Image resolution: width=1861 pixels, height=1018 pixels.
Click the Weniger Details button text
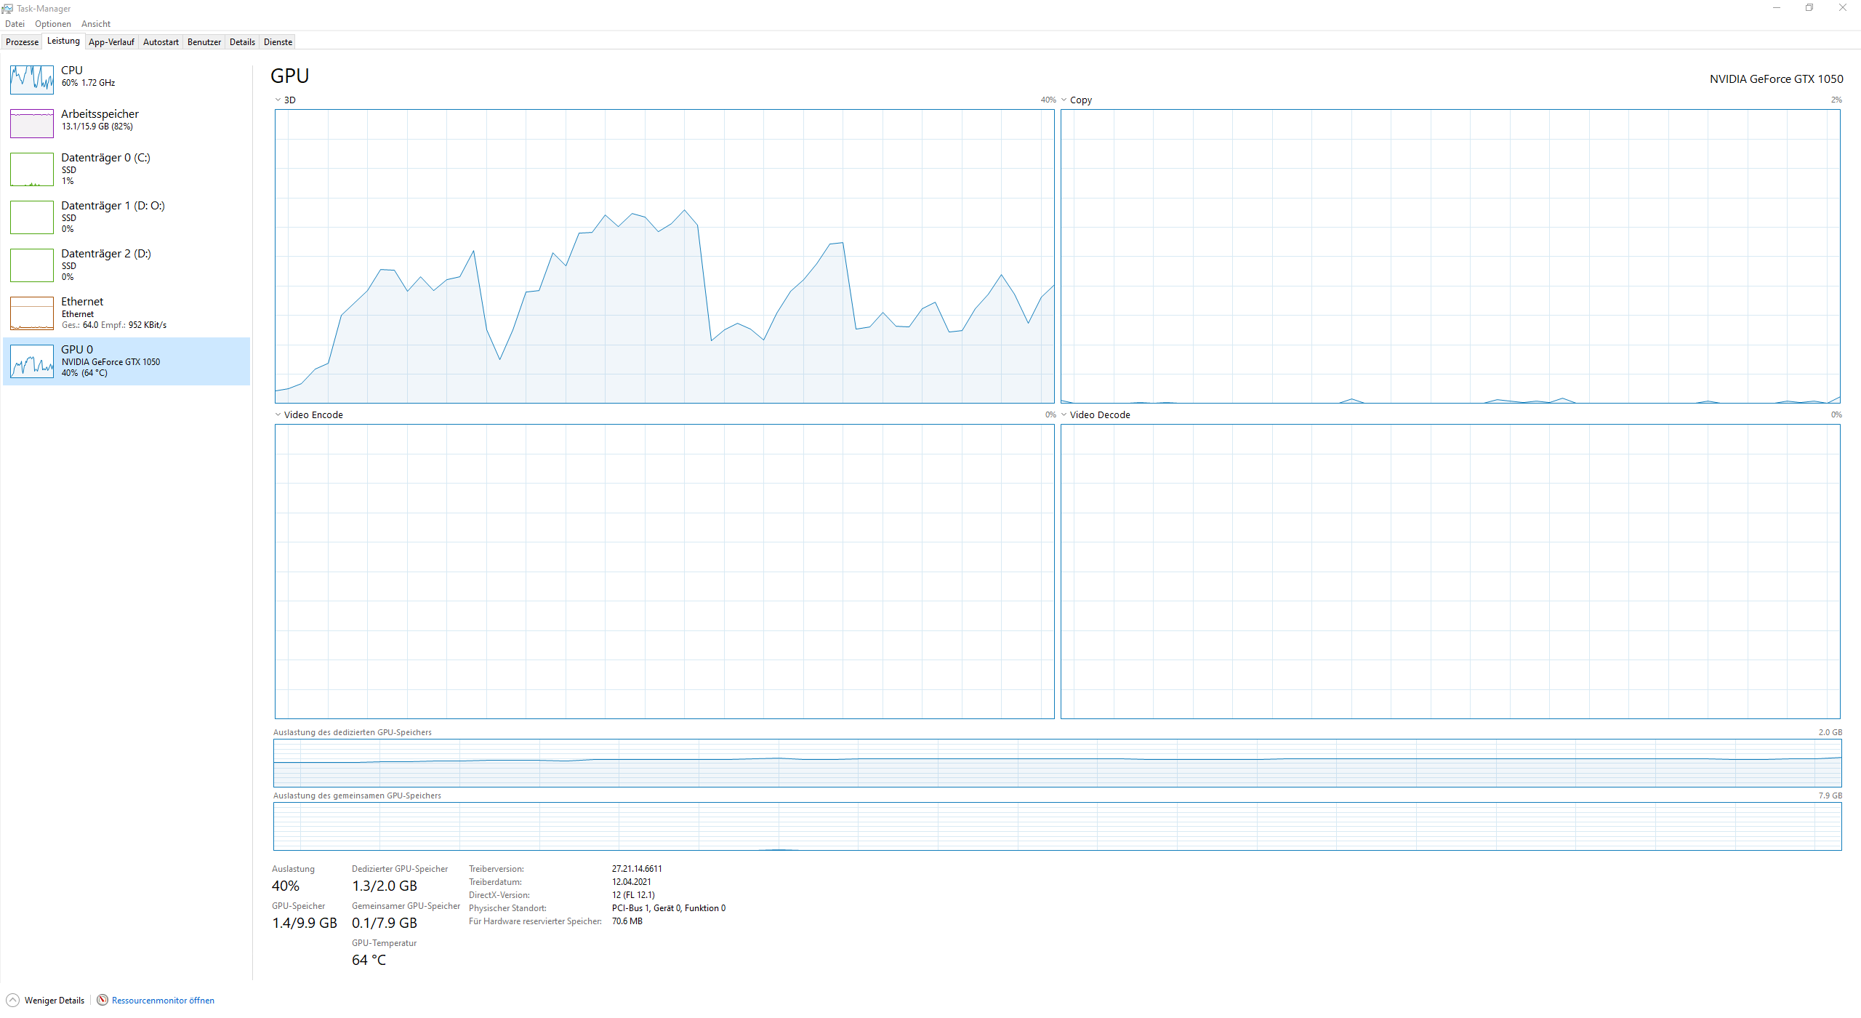click(x=55, y=1001)
